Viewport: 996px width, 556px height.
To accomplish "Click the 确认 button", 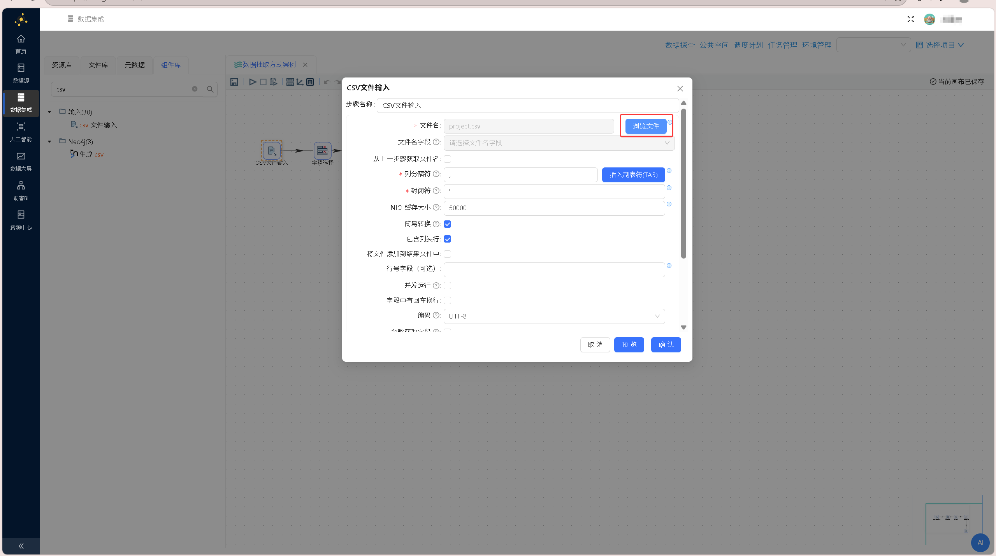I will (666, 345).
